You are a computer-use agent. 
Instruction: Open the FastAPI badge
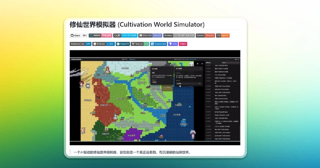pos(123,44)
